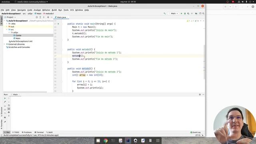Open the VCS menu

(x=72, y=10)
